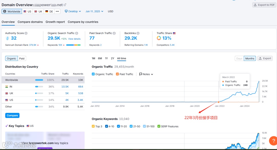Viewport: 277px width, 150px height.
Task: Click the organic keywords distribution color bar
Action: pyautogui.click(x=73, y=45)
